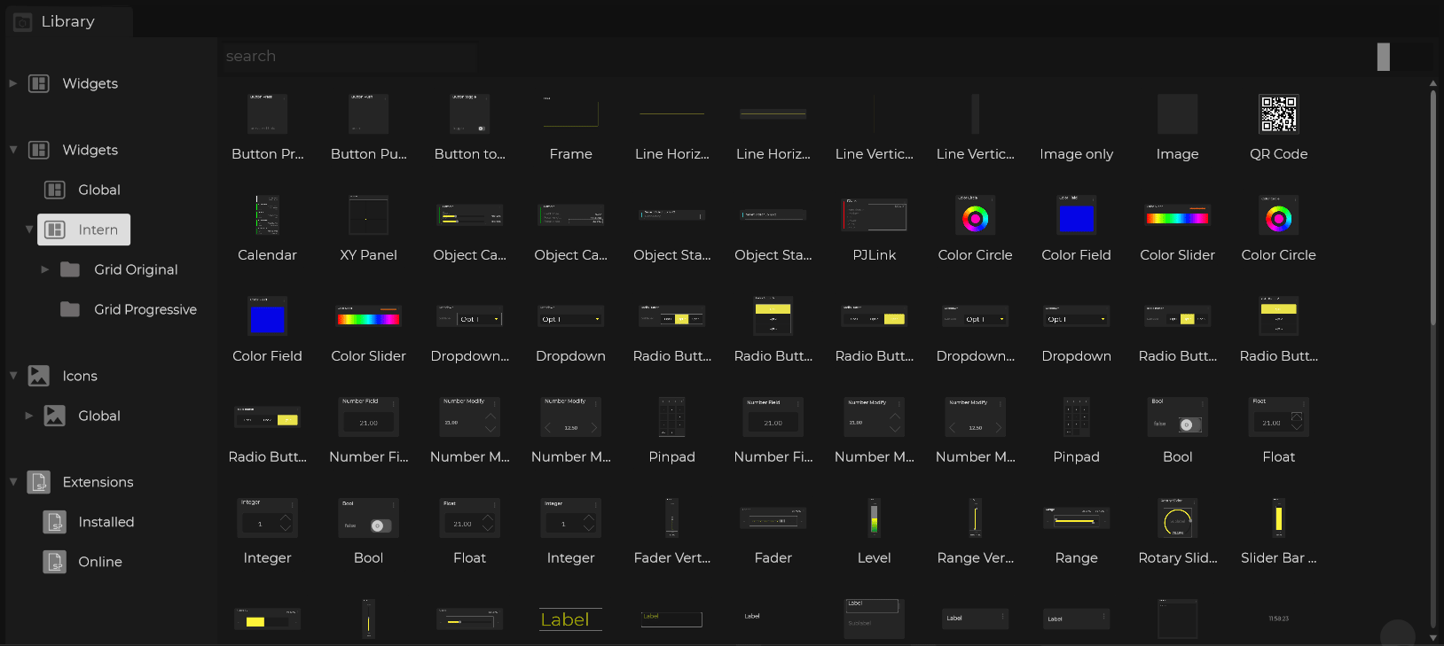The width and height of the screenshot is (1444, 646).
Task: Collapse the Extensions tree section
Action: tap(13, 482)
